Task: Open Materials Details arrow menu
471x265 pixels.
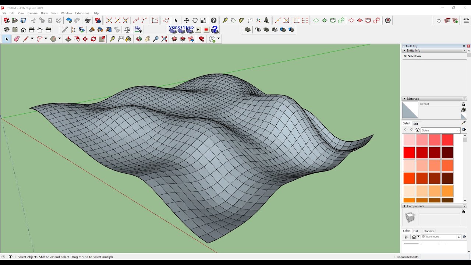Action: [464, 130]
